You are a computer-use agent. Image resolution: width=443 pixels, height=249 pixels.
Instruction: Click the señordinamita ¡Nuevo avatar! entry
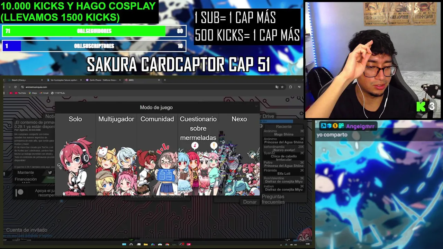[x=283, y=148]
